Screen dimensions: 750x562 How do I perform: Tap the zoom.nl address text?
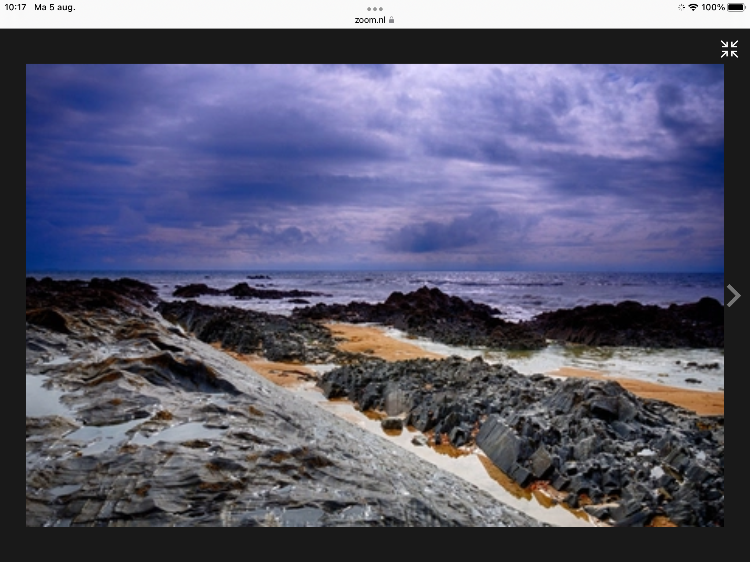(x=370, y=20)
